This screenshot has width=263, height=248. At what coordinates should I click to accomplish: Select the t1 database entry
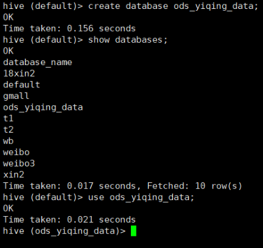[x=8, y=119]
